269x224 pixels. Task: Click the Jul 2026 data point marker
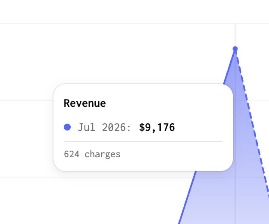pyautogui.click(x=235, y=49)
